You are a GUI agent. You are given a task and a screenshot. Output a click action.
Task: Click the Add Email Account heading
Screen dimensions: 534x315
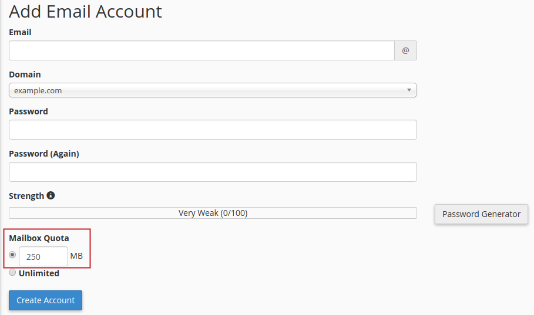85,11
